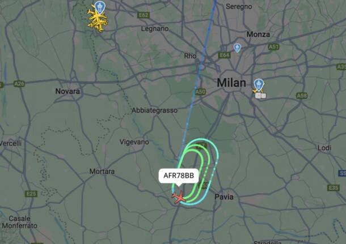Image resolution: width=346 pixels, height=244 pixels.
Task: Click the A50 road shield
Action: pyautogui.click(x=200, y=92)
